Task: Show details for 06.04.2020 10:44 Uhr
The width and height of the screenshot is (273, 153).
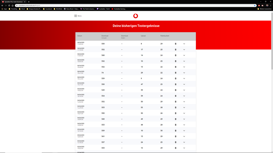Action: [184, 78]
